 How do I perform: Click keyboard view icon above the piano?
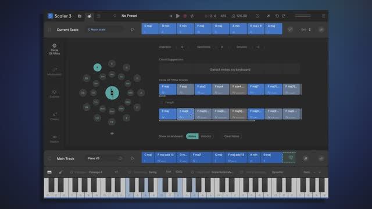[49, 172]
